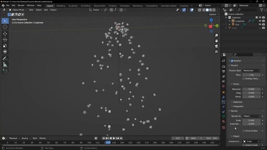267x150 pixels.
Task: Select the Scale tool
Action: tap(5, 45)
